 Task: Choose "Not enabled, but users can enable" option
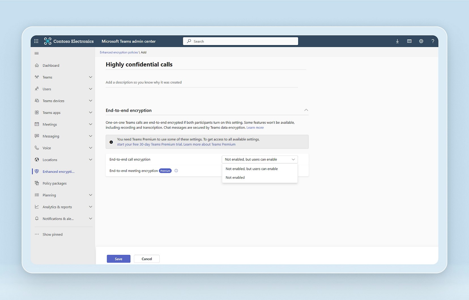coord(251,169)
